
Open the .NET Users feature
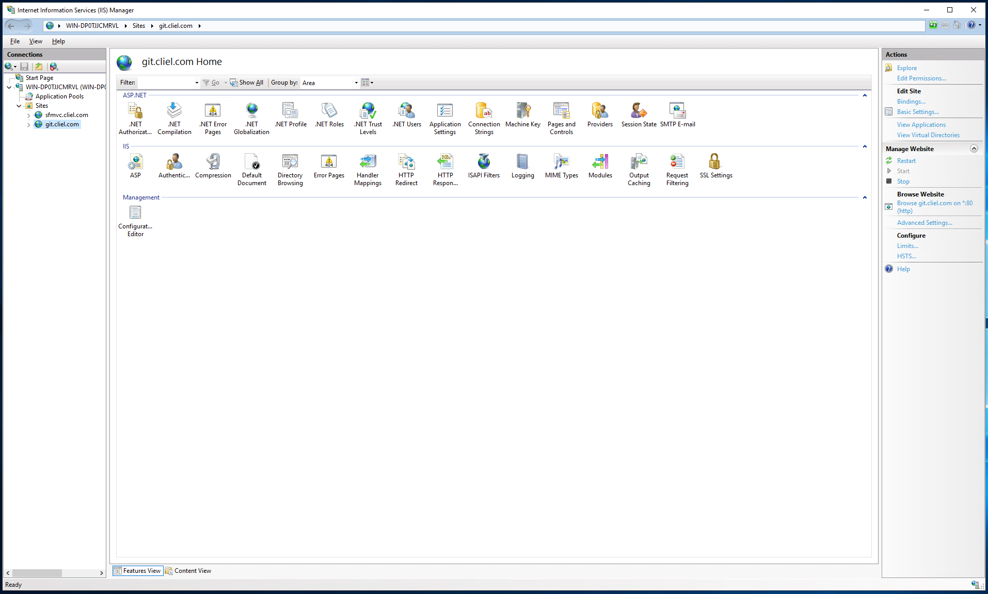407,114
